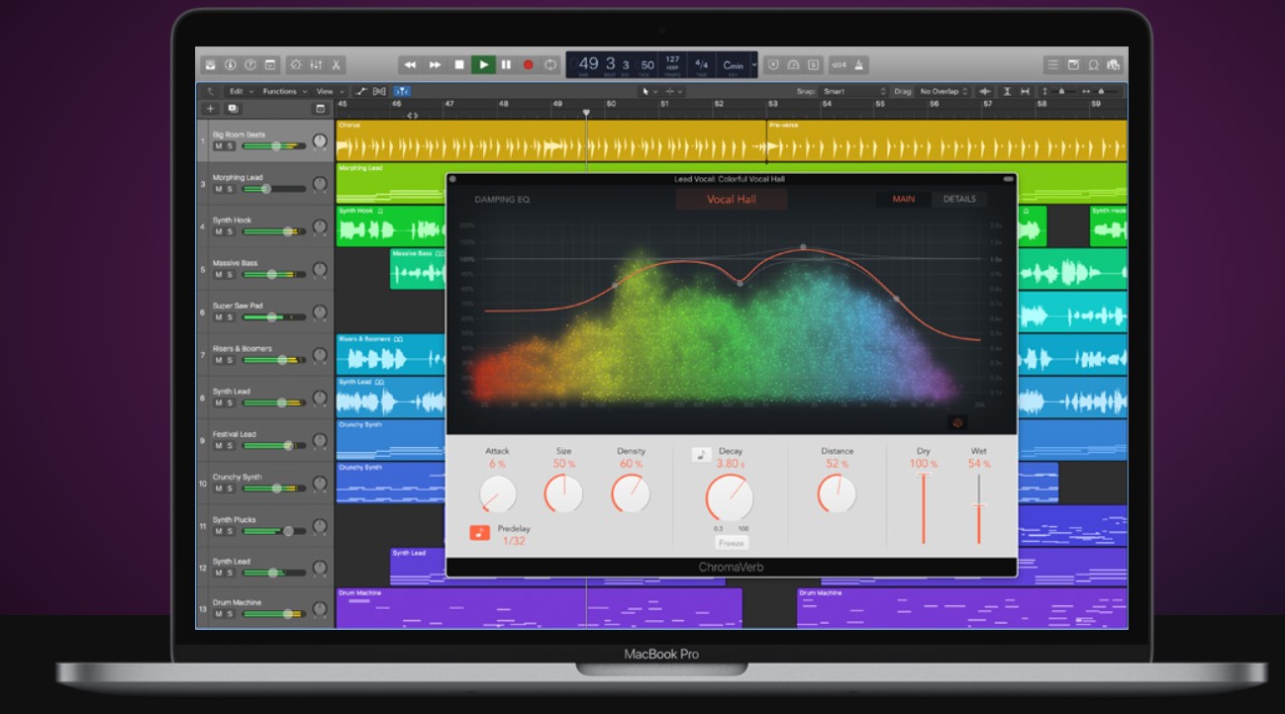Open the LCD display mode dropdown arrow
Screen dimensions: 1285x714
754,64
